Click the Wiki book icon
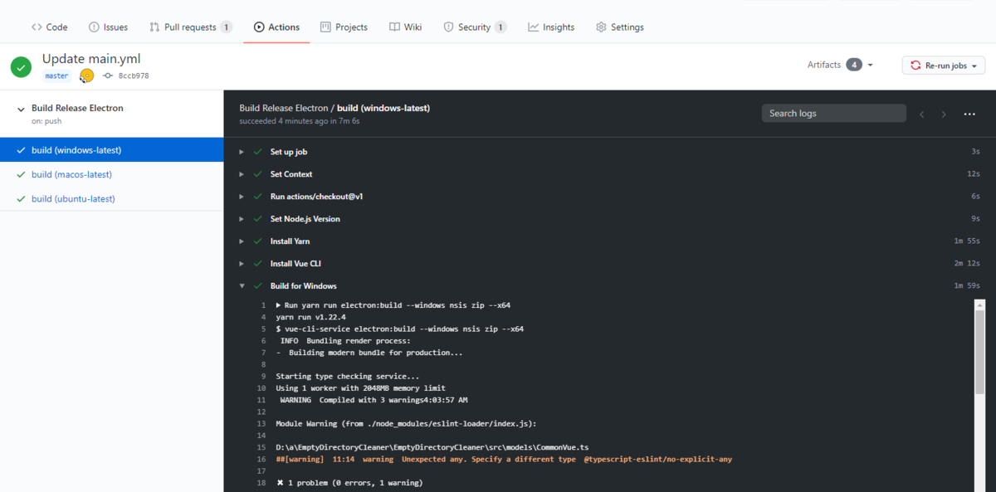The width and height of the screenshot is (996, 492). coord(394,27)
